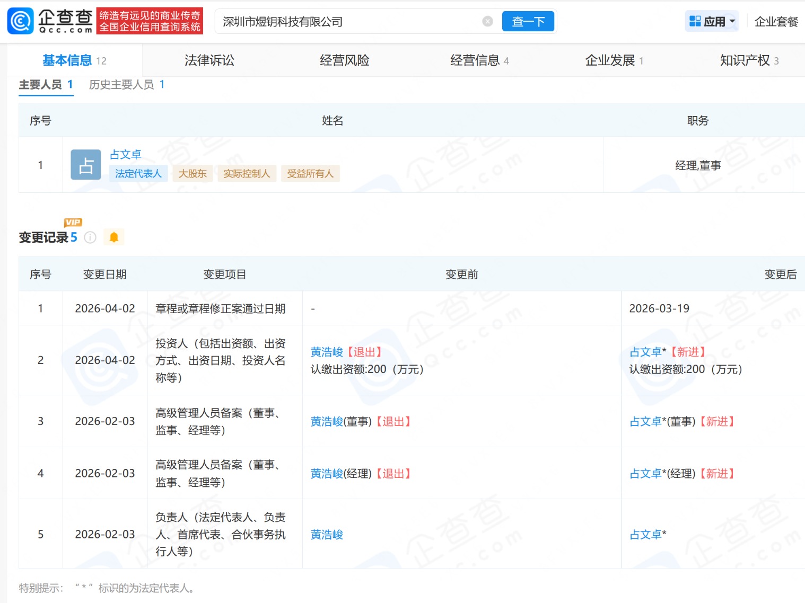This screenshot has width=805, height=603.
Task: Open the 应用 dropdown menu
Action: (712, 21)
